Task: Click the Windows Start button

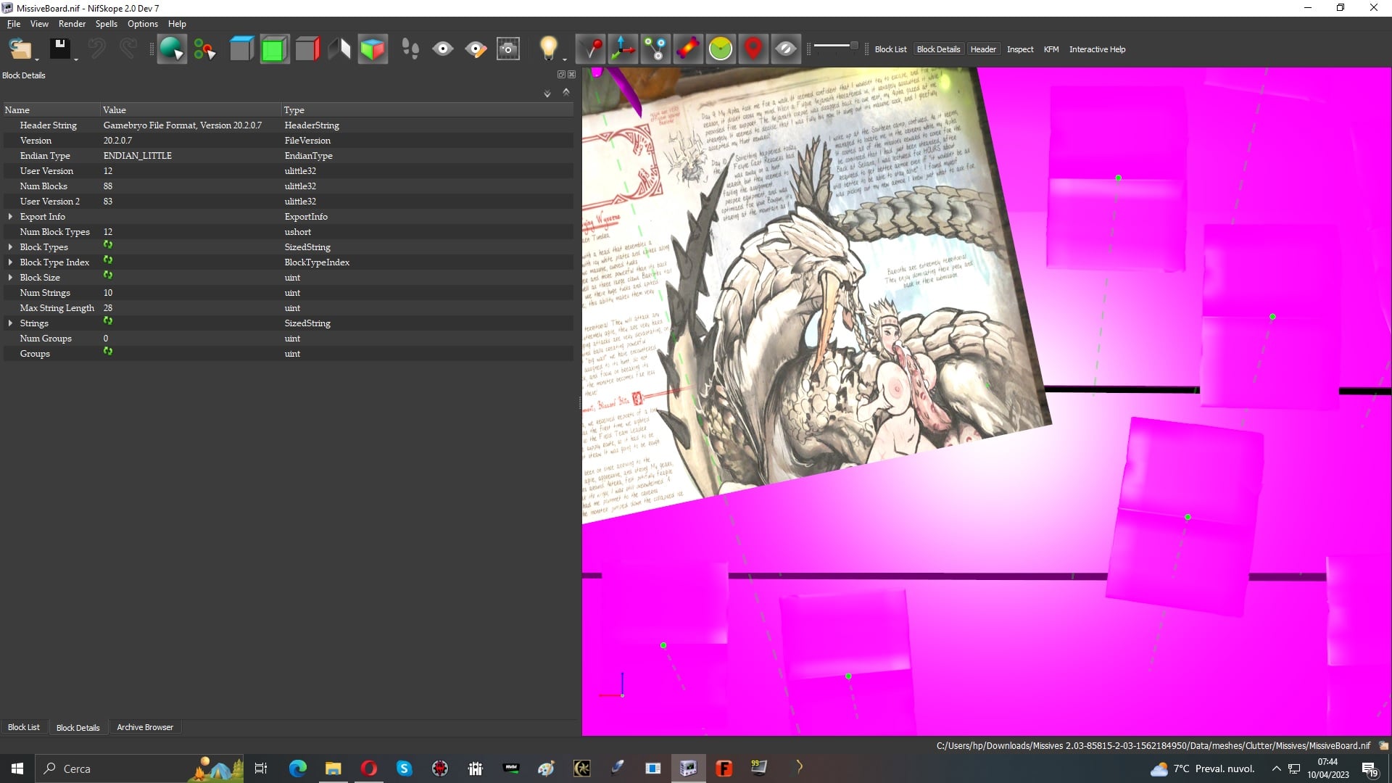Action: point(17,768)
